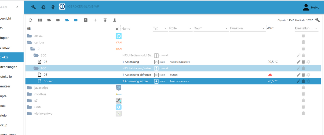Open the Dateien sidebar menu item
This screenshot has height=135, width=324.
point(12,115)
